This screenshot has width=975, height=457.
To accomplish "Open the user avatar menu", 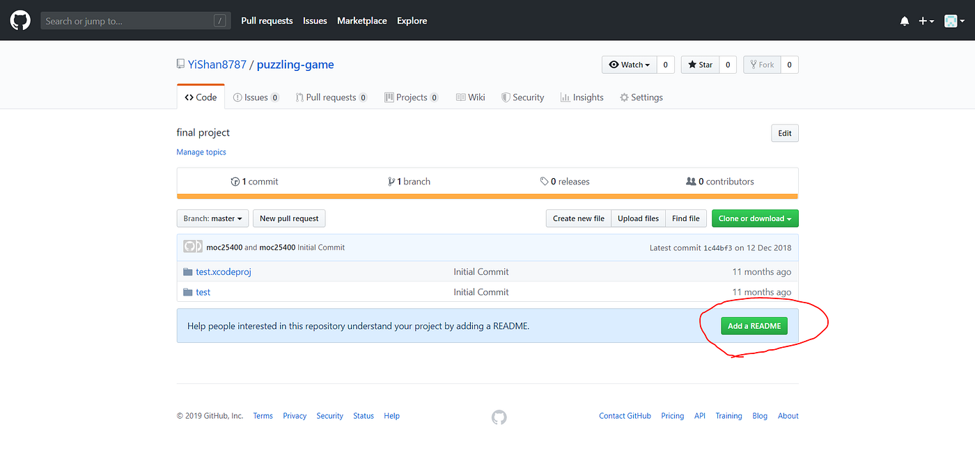I will click(x=954, y=21).
